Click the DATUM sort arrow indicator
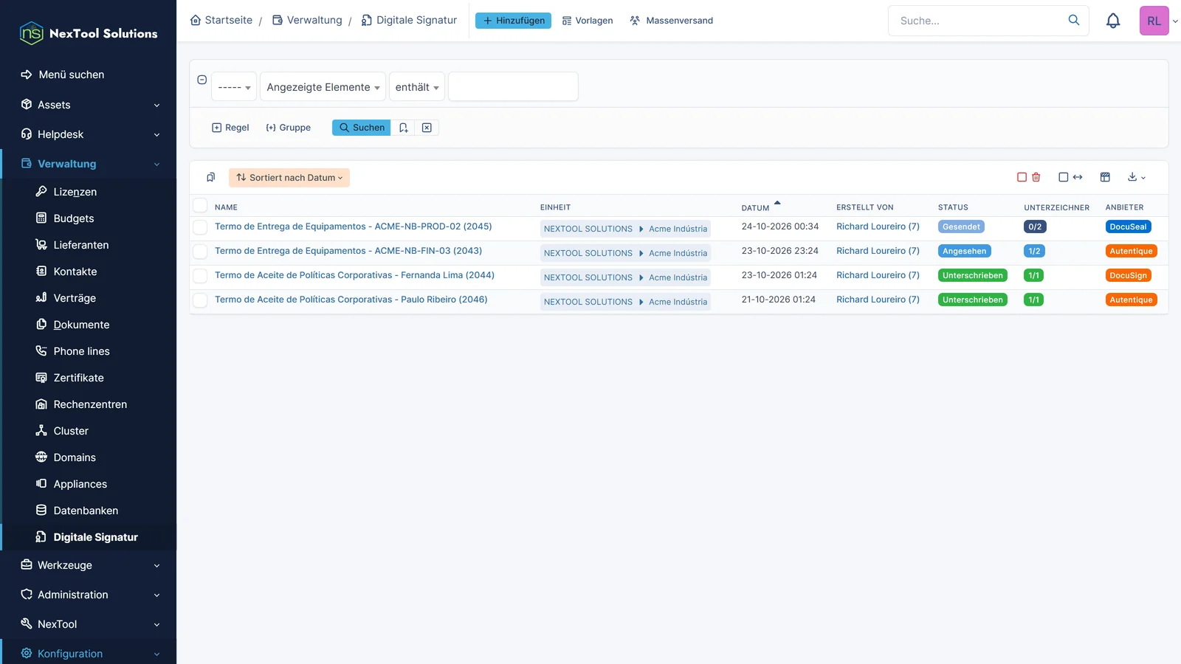Image resolution: width=1181 pixels, height=664 pixels. (x=777, y=203)
